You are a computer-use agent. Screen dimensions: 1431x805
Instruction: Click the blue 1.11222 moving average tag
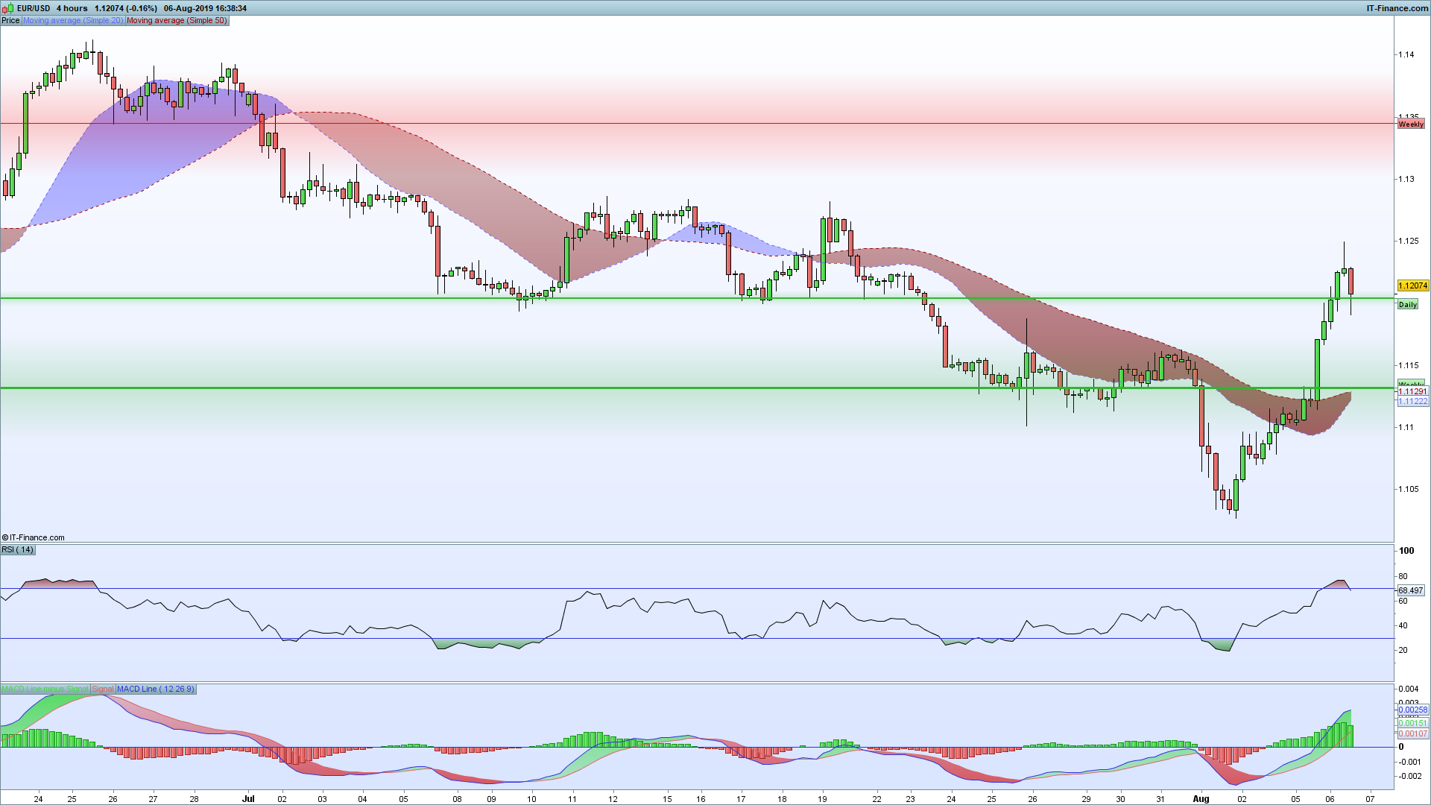tap(1412, 401)
